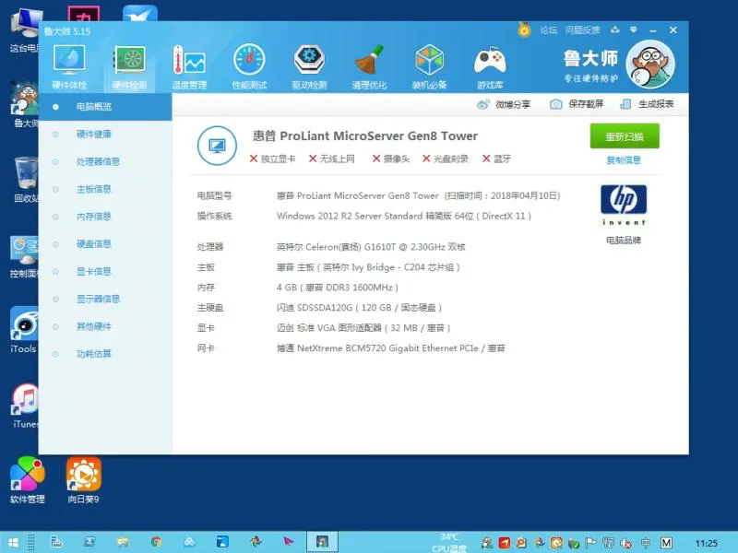Click the 光盘刻录 unavailable indicator
The width and height of the screenshot is (738, 553).
coord(446,159)
